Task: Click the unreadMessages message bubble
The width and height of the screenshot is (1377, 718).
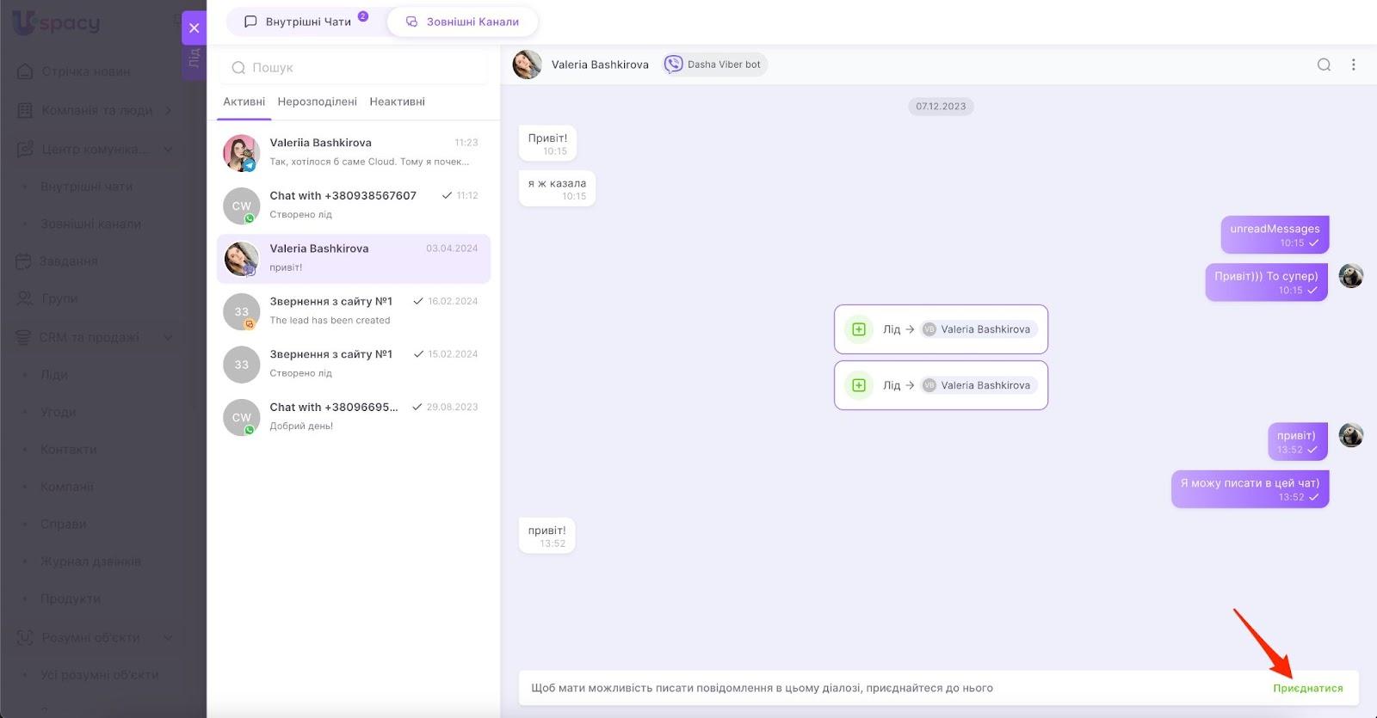Action: tap(1275, 235)
